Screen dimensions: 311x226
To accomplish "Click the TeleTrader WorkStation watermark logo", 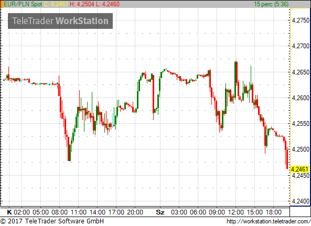I will click(x=60, y=21).
